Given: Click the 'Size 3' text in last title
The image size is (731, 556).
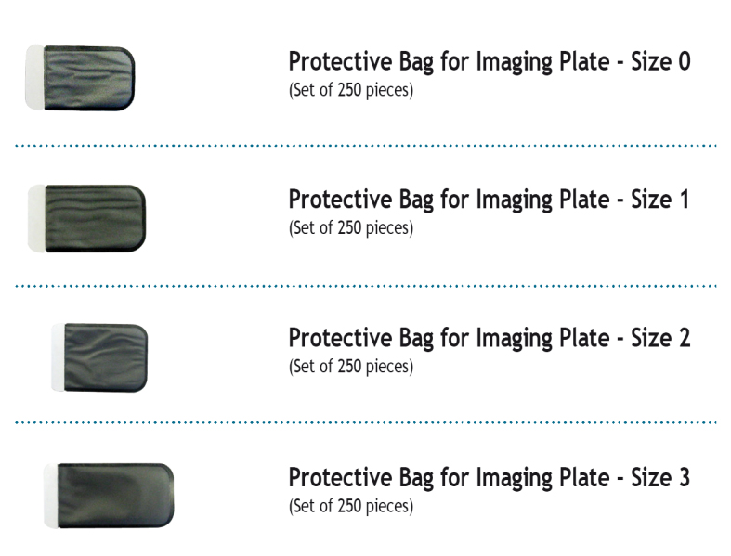Looking at the screenshot, I should 660,477.
